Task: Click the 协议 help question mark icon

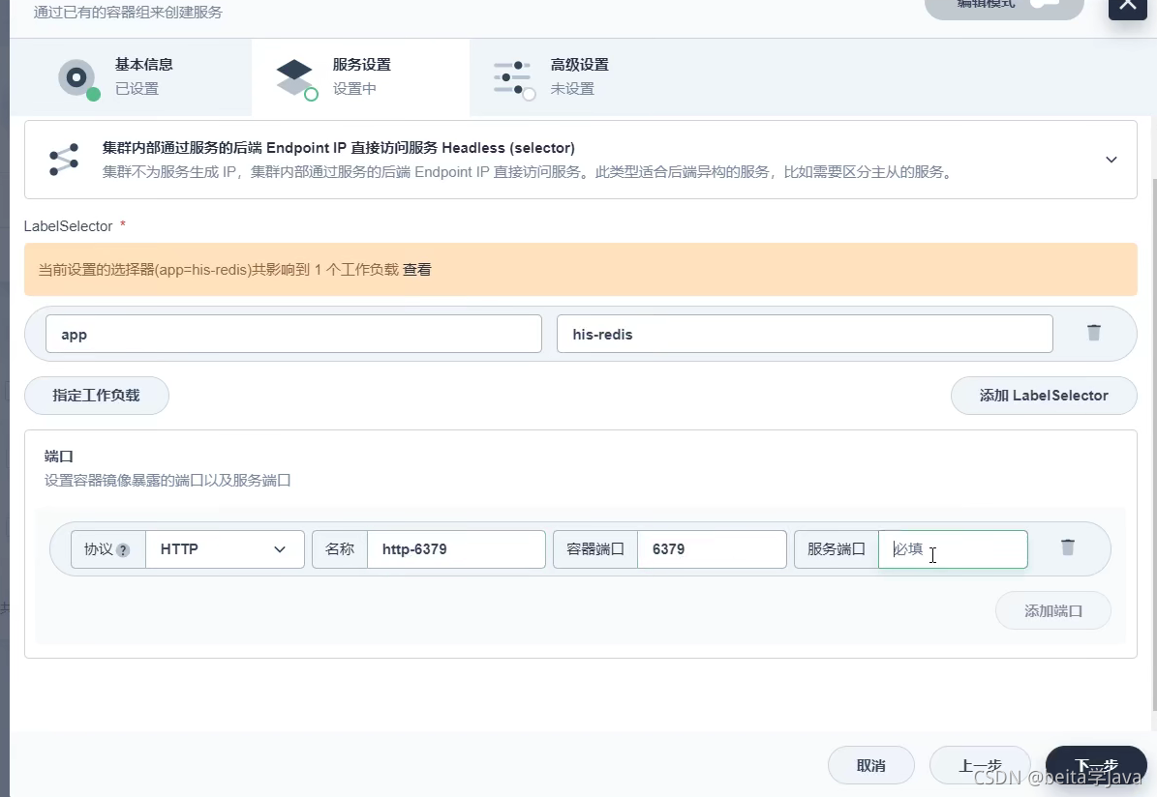Action: tap(123, 550)
